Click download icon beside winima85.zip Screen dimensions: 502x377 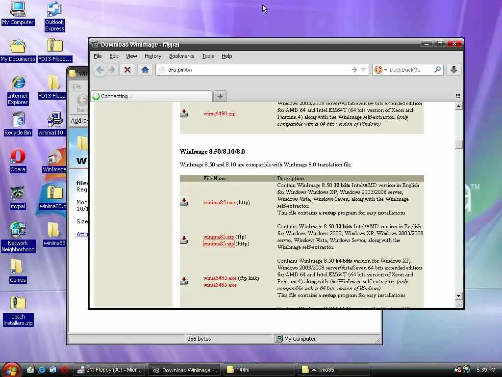point(184,240)
